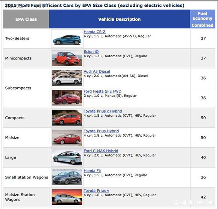Click the 2015 Most Fuel Efficient Cars title
This screenshot has width=218, height=209.
[95, 5]
